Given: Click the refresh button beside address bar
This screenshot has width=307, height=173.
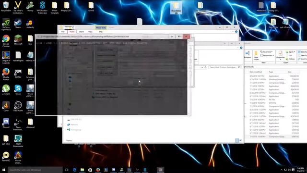Looking at the screenshot, I should tap(205, 67).
